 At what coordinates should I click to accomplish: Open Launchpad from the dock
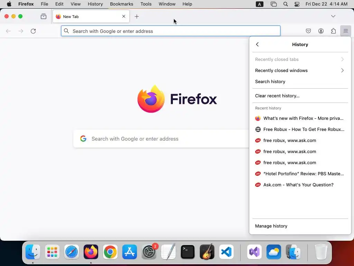[52, 252]
